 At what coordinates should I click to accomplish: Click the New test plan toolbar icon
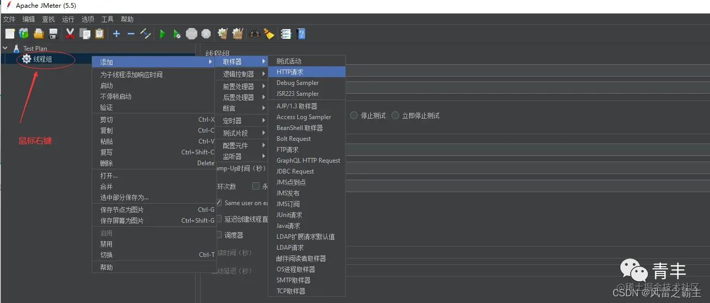pos(10,34)
